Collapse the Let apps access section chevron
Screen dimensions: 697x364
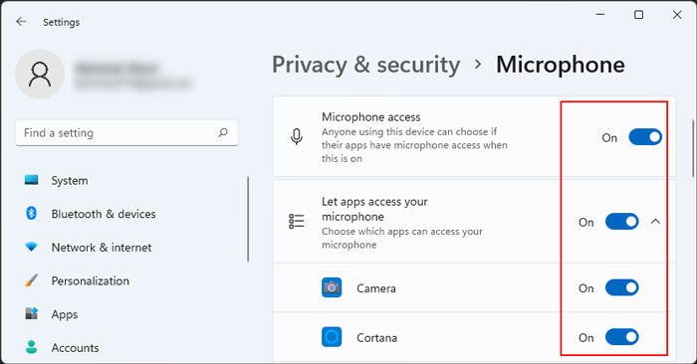655,222
